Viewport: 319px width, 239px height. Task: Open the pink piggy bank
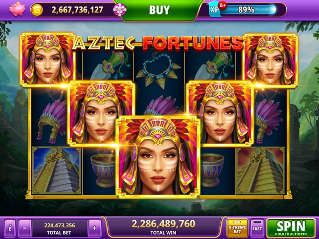17,9
